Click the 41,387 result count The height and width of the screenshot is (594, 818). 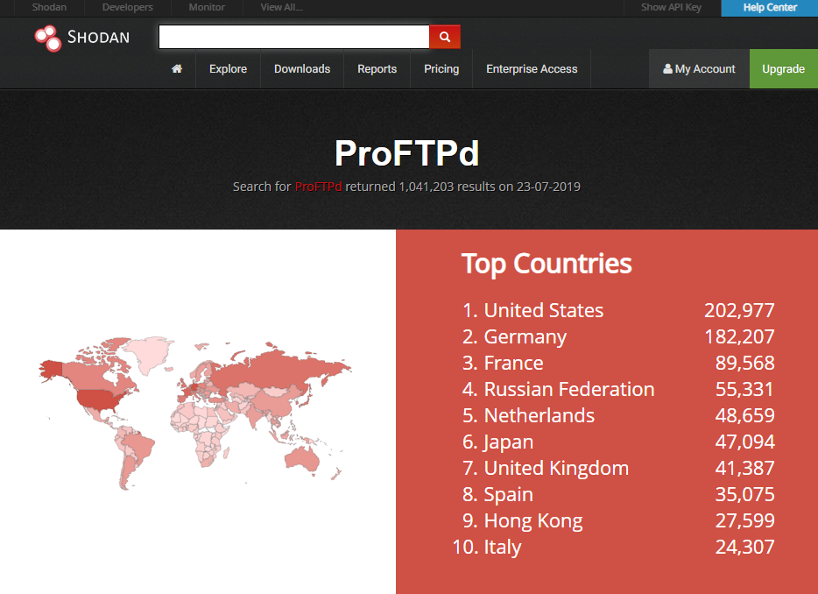coord(745,468)
